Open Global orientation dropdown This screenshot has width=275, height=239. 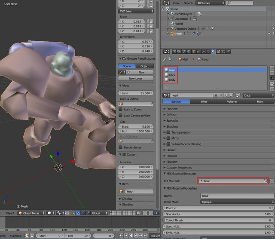(99, 213)
